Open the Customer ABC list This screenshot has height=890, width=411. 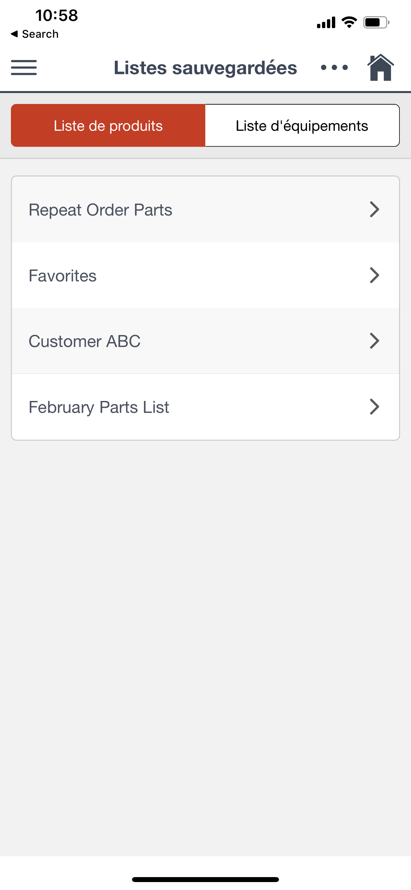206,341
